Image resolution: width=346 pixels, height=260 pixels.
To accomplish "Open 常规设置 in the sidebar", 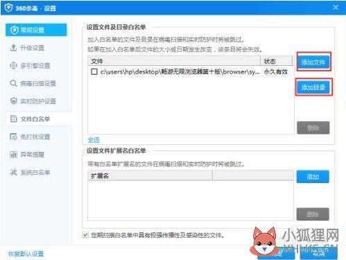I will coord(36,30).
